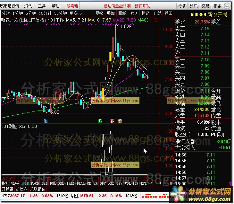
Task: Open the 画线 drawing tools
Action: point(122,13)
